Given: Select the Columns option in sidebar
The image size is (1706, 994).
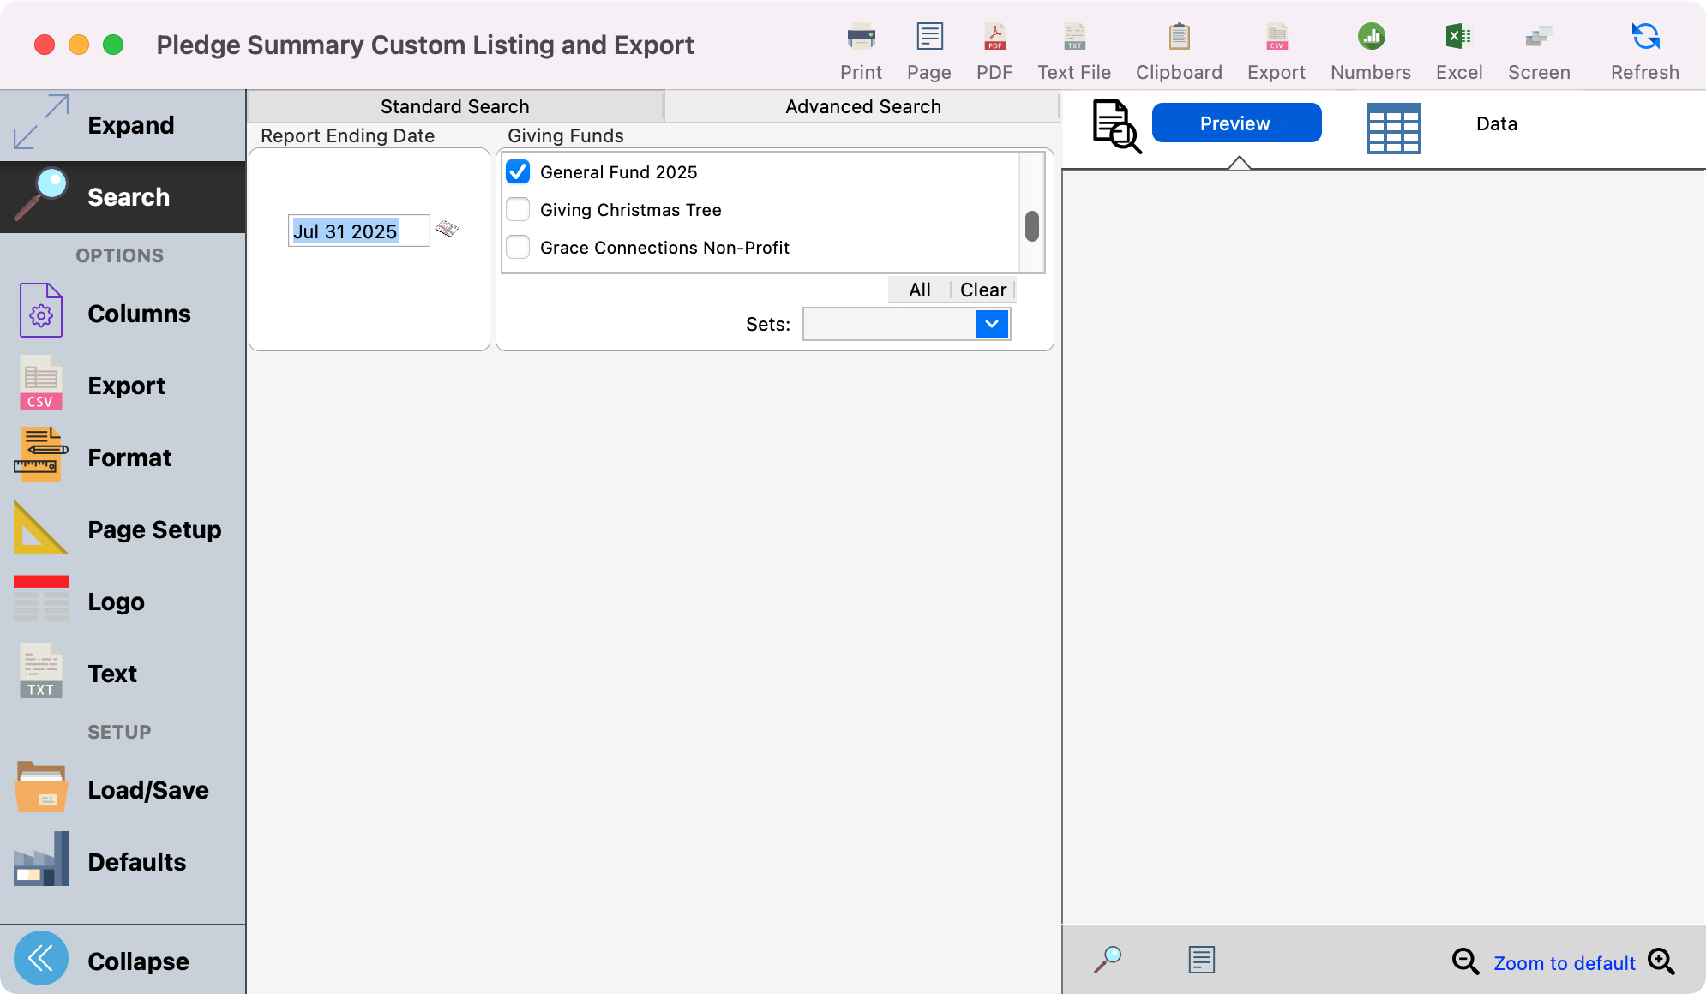Looking at the screenshot, I should click(x=138, y=314).
